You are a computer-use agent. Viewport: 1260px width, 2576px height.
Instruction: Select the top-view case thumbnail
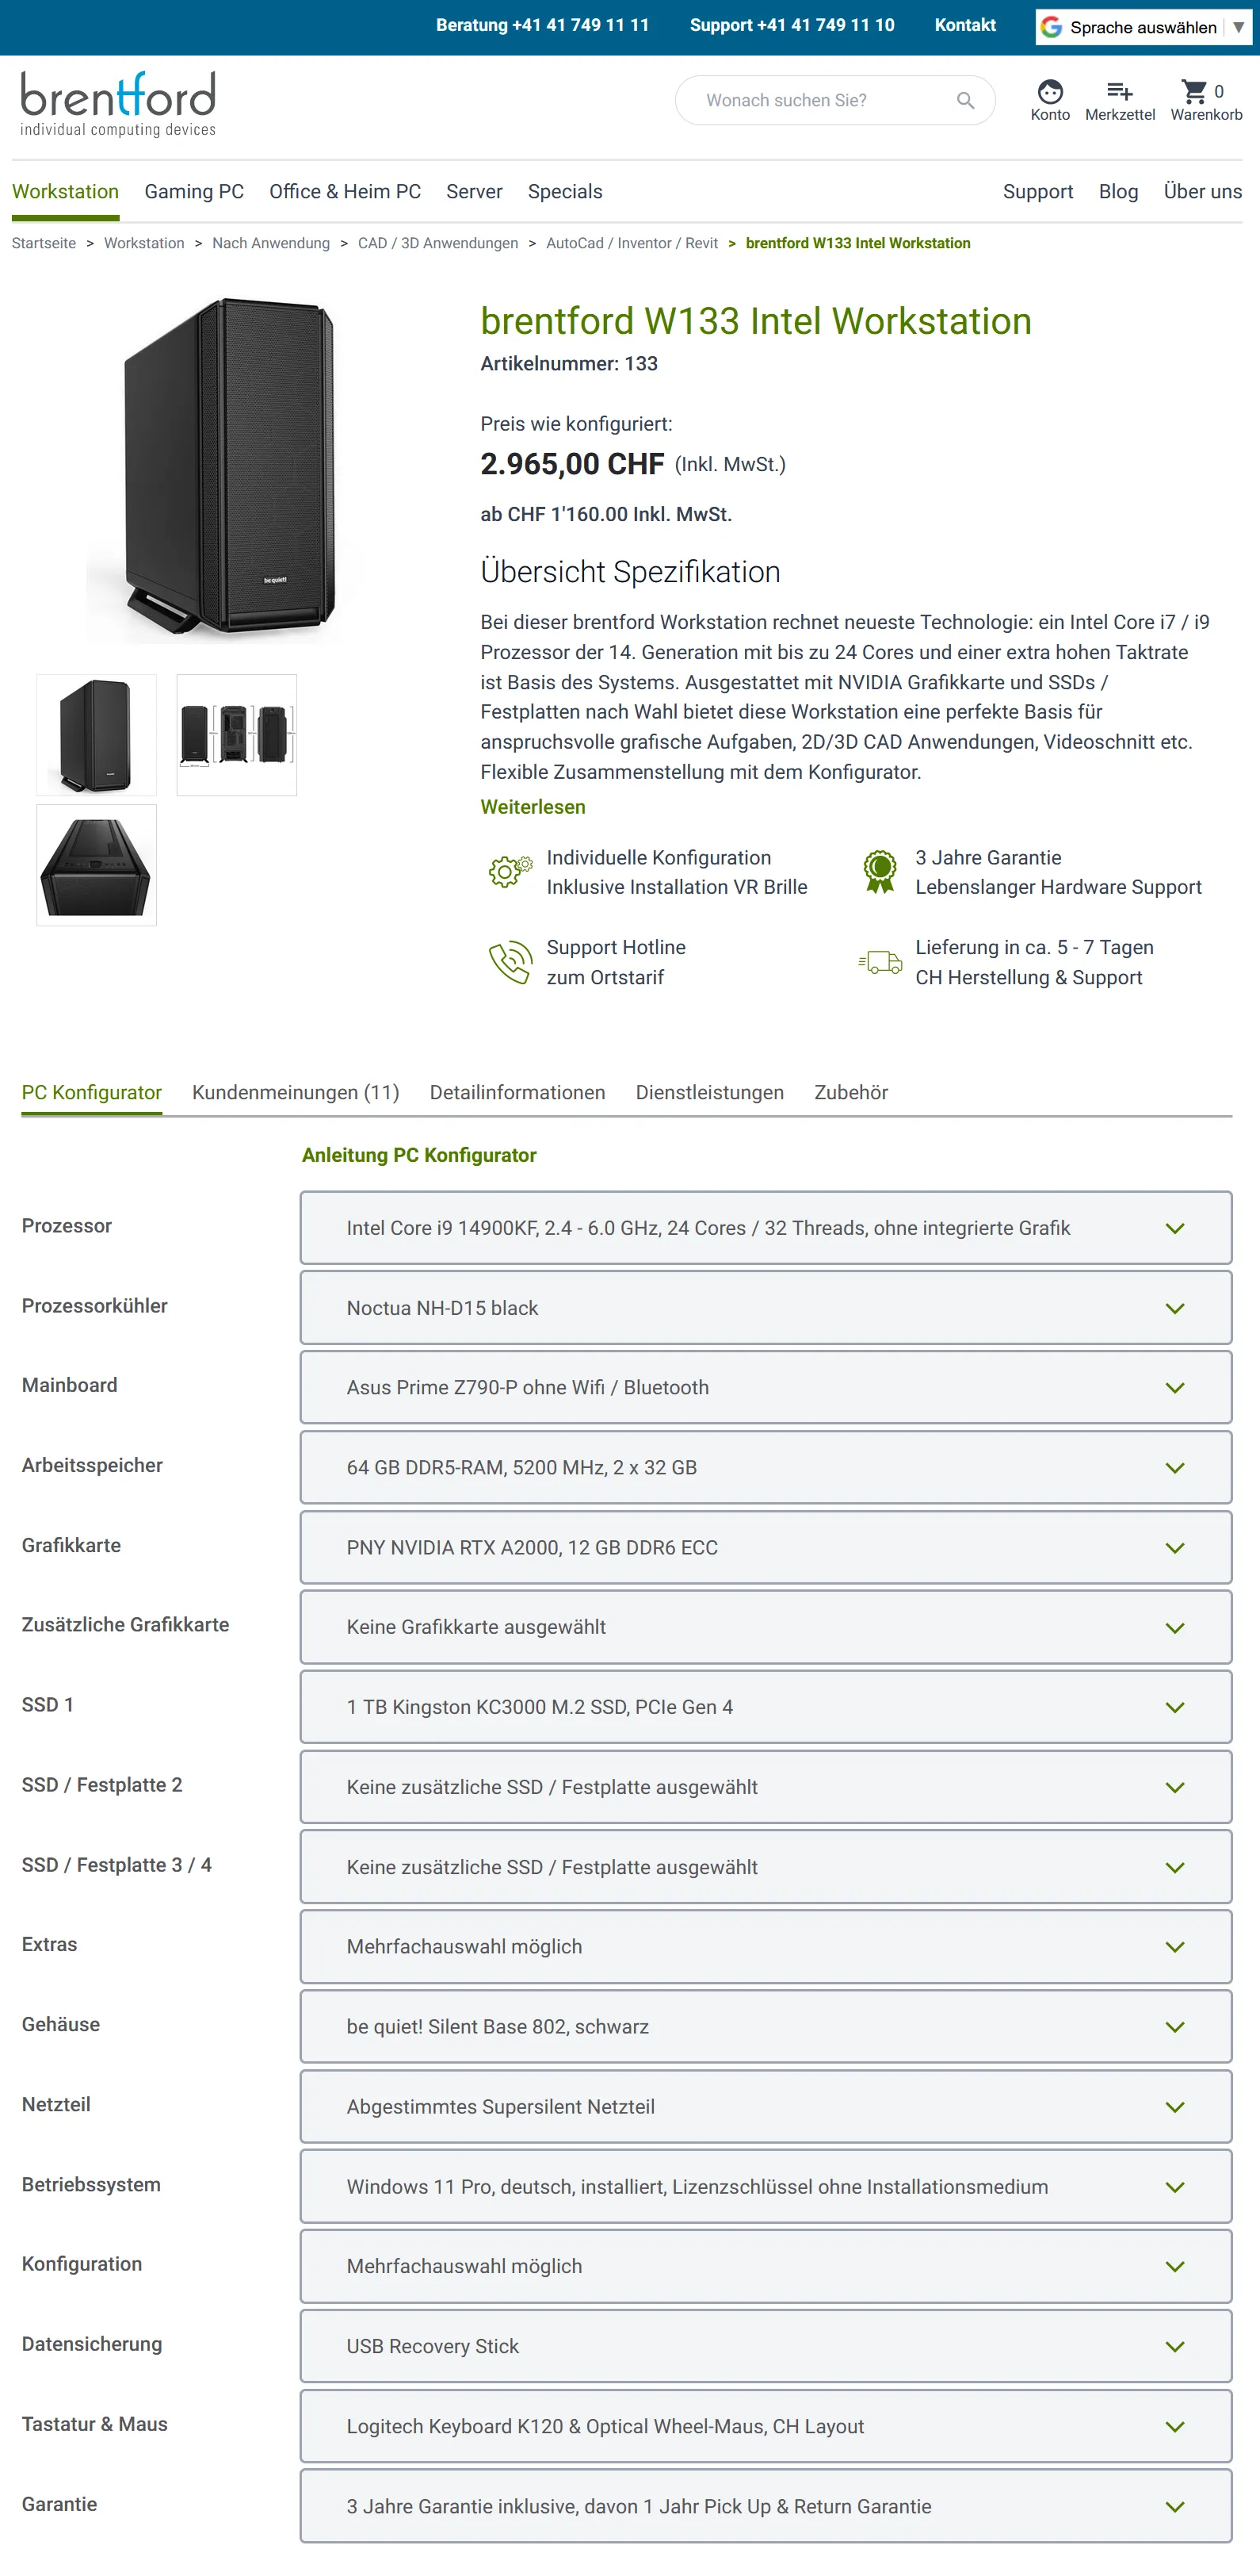(x=96, y=865)
